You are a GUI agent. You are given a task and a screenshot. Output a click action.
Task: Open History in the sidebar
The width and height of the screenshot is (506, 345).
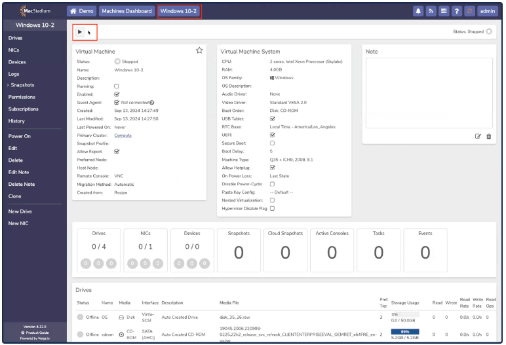click(16, 121)
